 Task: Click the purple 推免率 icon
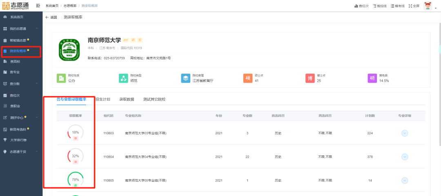coord(372,78)
